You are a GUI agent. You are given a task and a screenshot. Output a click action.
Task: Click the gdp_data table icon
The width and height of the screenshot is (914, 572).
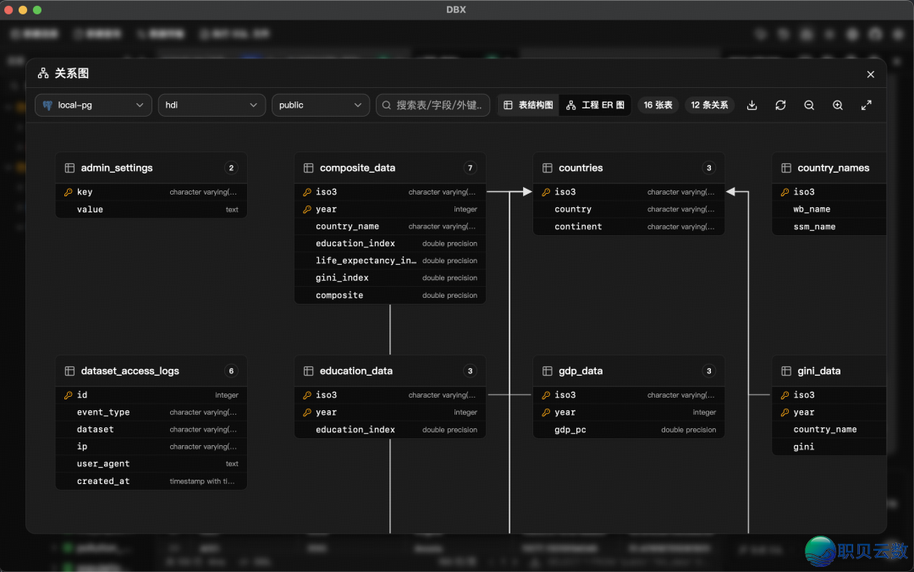[548, 371]
